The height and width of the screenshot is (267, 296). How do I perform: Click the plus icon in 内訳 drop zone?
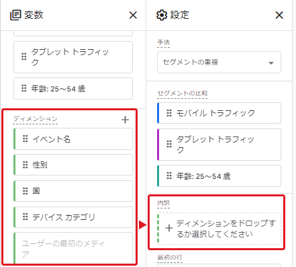click(169, 228)
